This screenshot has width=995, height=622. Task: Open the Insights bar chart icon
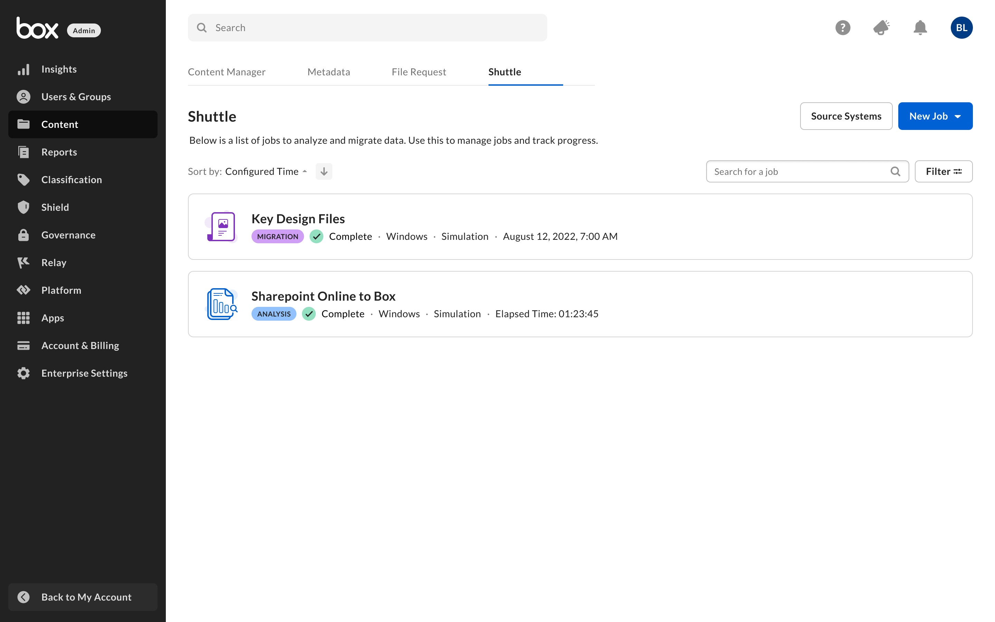click(23, 69)
